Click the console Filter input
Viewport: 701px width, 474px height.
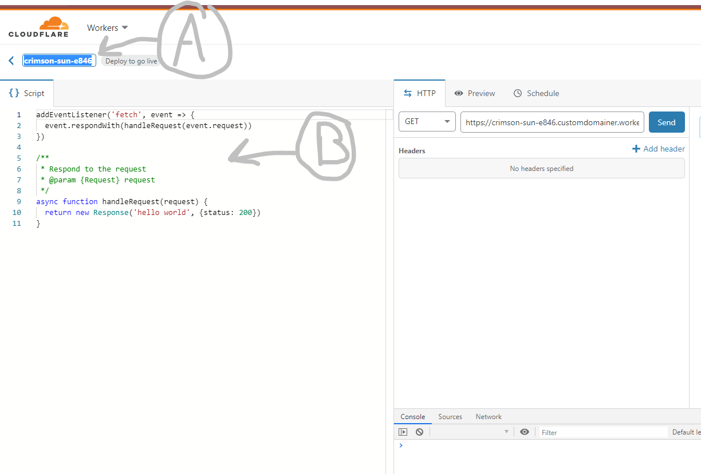click(601, 432)
